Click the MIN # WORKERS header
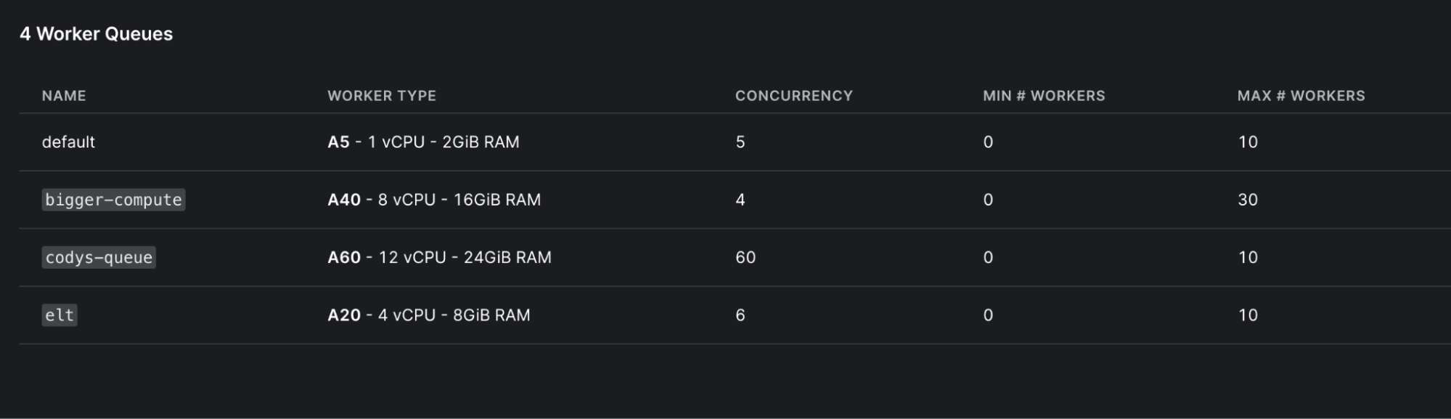Image resolution: width=1451 pixels, height=419 pixels. pyautogui.click(x=1044, y=96)
